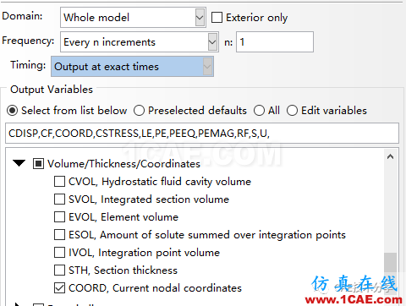Enable the Exterior only checkbox
This screenshot has height=306, width=406.
coord(217,18)
